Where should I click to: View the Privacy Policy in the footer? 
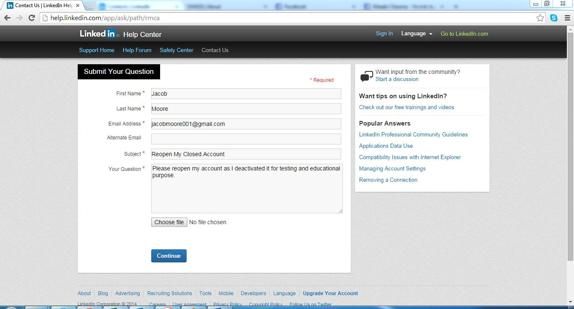pos(227,304)
